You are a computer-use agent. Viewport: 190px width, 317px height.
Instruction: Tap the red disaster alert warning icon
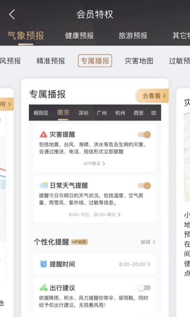click(x=43, y=134)
